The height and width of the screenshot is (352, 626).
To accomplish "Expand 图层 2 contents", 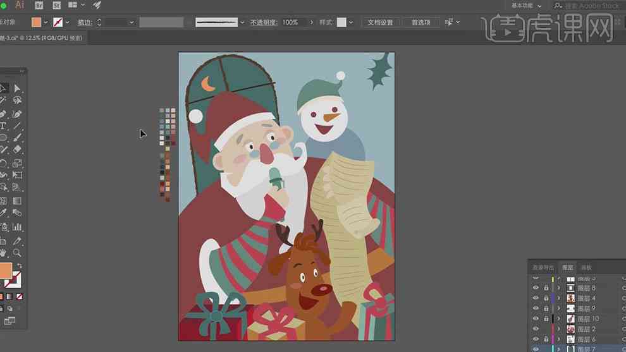I will tap(558, 329).
